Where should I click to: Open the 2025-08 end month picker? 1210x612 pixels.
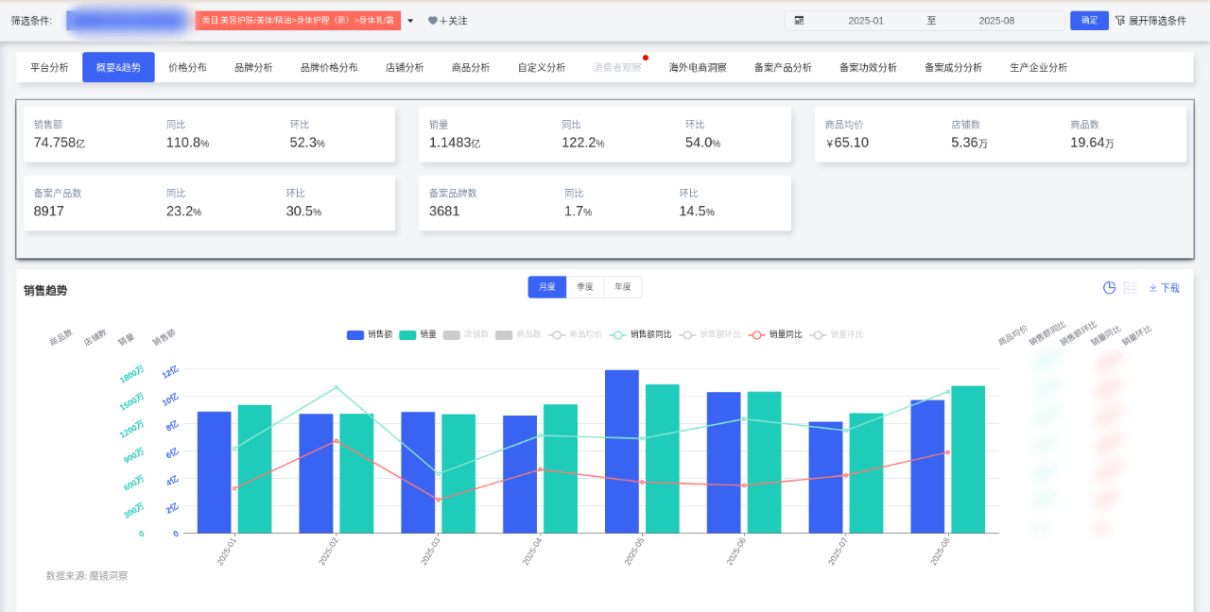pyautogui.click(x=996, y=21)
